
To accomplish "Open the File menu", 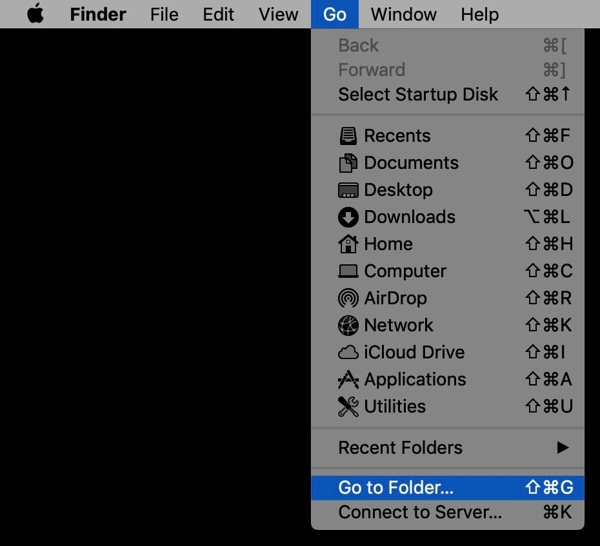I will [x=164, y=14].
